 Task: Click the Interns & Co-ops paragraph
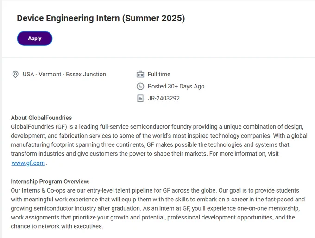[158, 208]
